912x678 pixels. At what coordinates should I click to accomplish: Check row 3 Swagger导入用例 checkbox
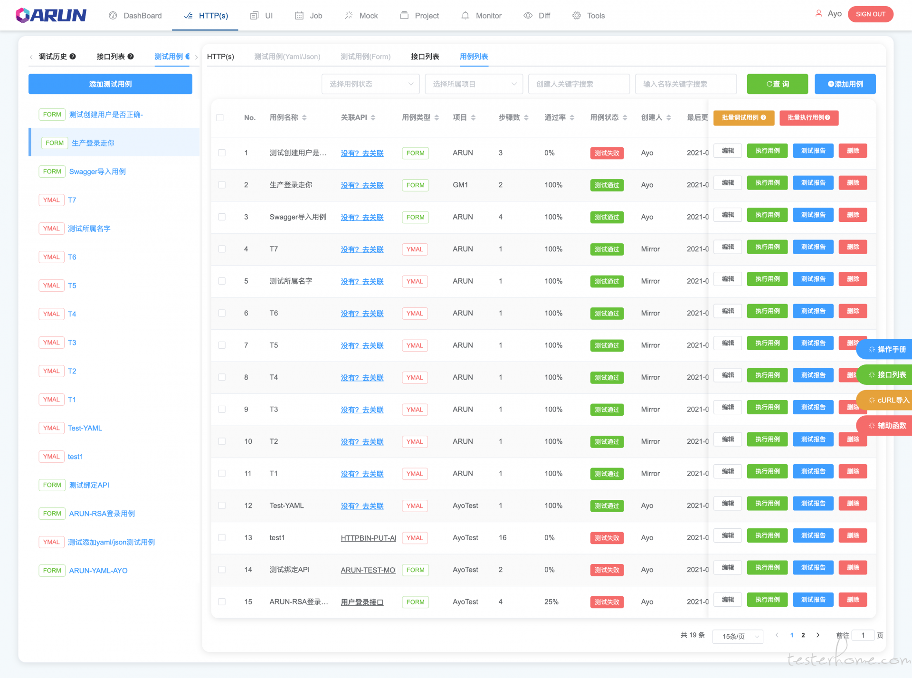pyautogui.click(x=222, y=217)
